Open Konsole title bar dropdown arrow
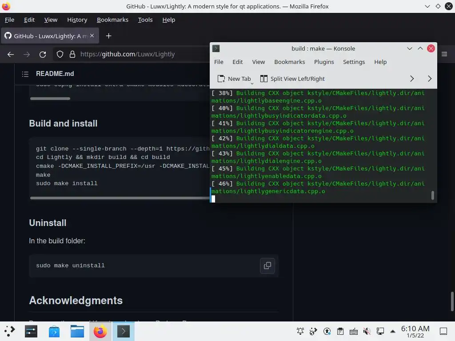This screenshot has width=455, height=341. [409, 48]
